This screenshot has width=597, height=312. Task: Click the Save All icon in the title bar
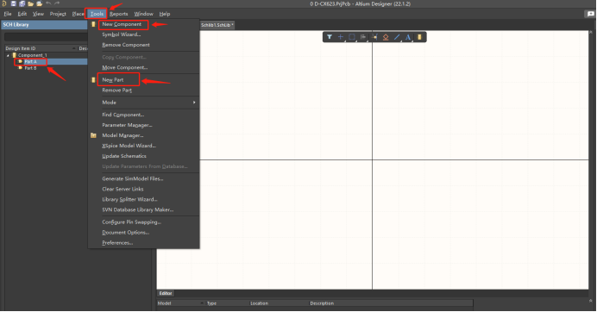[x=22, y=3]
